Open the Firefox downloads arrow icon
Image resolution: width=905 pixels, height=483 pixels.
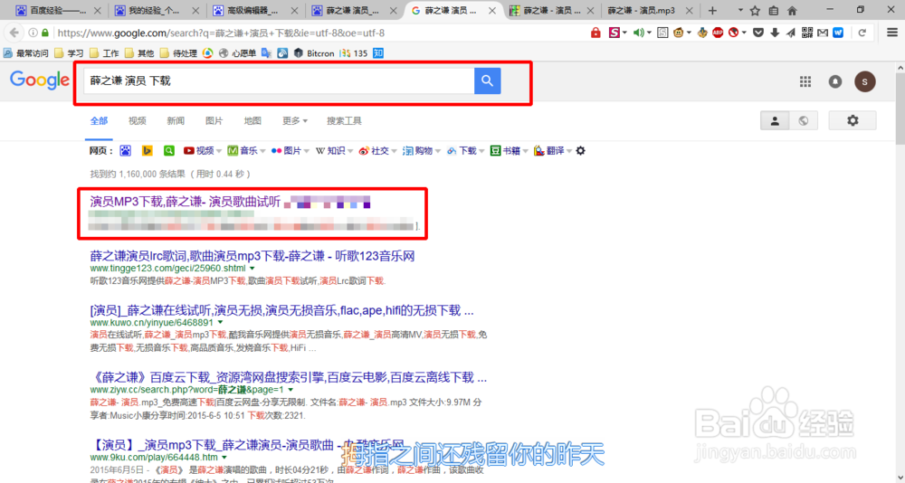pos(775,33)
